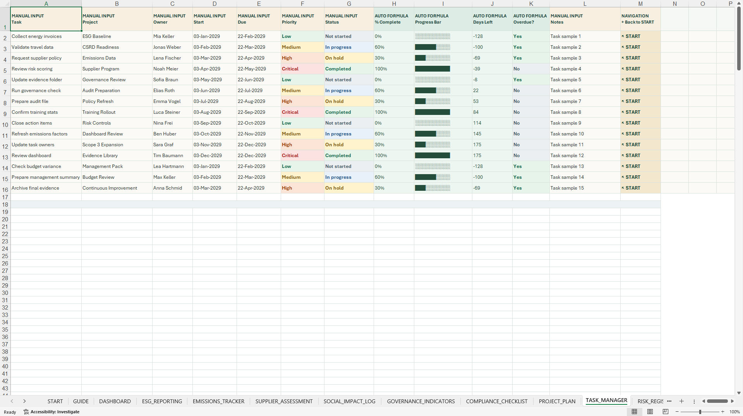Open the DASHBOARD sheet tab
Image resolution: width=743 pixels, height=416 pixels.
[115, 401]
